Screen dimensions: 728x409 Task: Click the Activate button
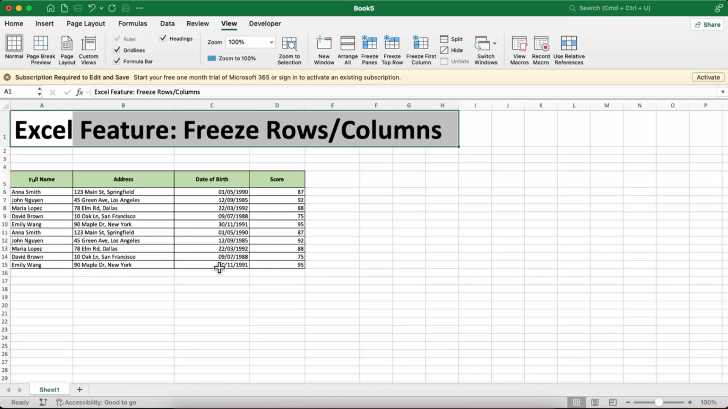pyautogui.click(x=708, y=77)
